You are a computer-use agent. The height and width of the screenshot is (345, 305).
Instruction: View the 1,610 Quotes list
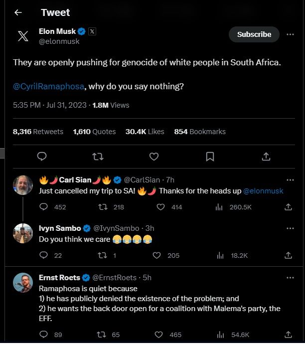(x=94, y=132)
